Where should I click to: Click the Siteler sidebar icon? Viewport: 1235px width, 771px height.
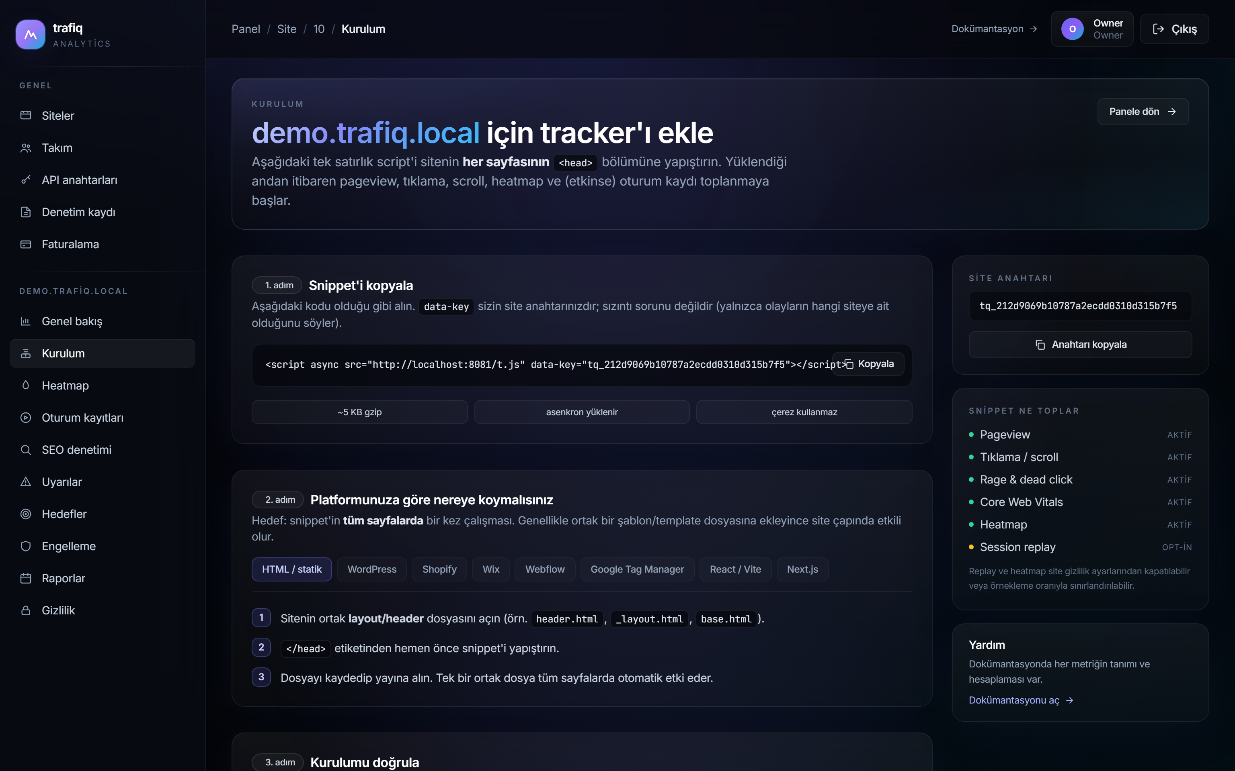click(x=25, y=115)
